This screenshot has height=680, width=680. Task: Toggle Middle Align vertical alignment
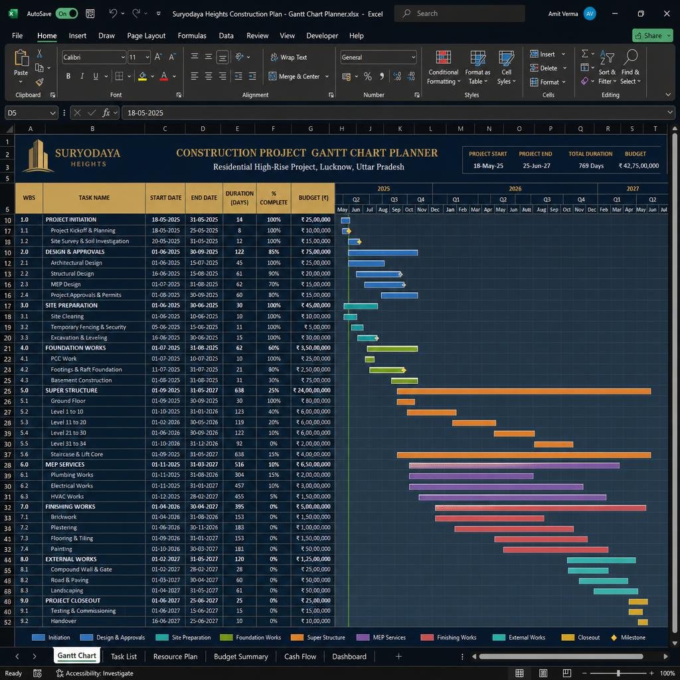click(208, 56)
